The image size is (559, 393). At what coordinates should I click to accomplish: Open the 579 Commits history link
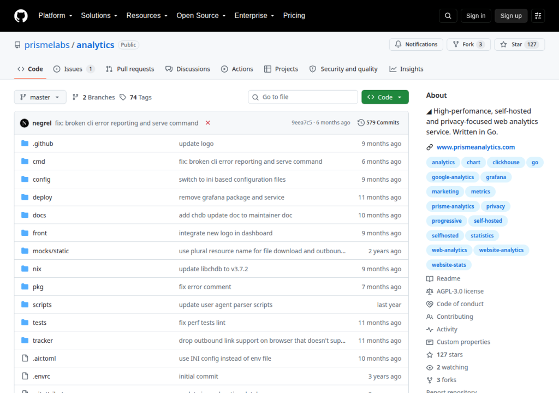click(379, 123)
